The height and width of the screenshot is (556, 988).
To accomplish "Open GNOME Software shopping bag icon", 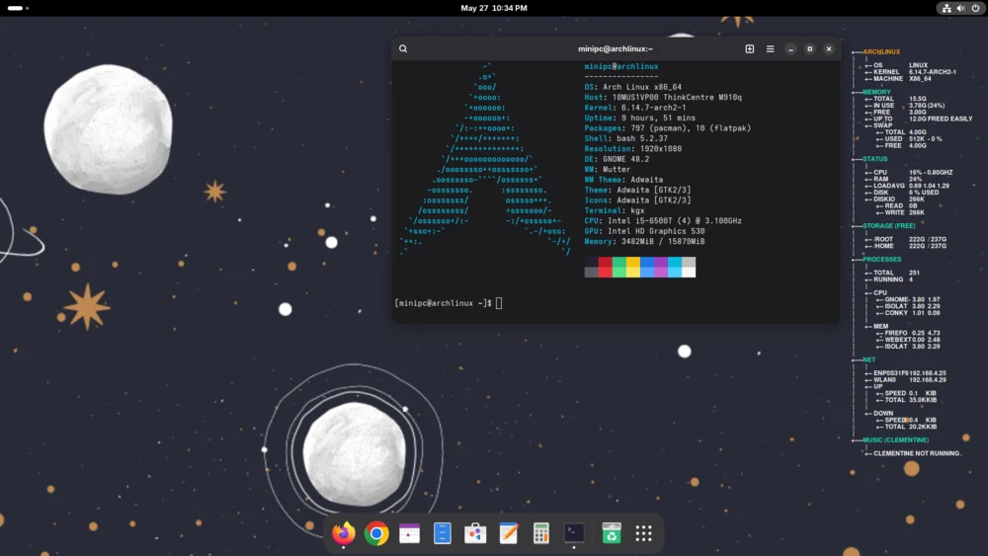I will [475, 533].
